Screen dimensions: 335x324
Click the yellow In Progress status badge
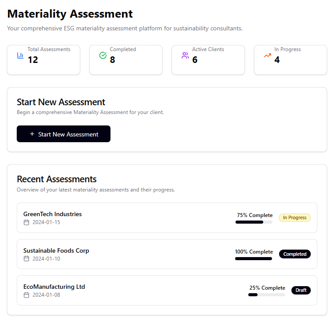click(295, 217)
